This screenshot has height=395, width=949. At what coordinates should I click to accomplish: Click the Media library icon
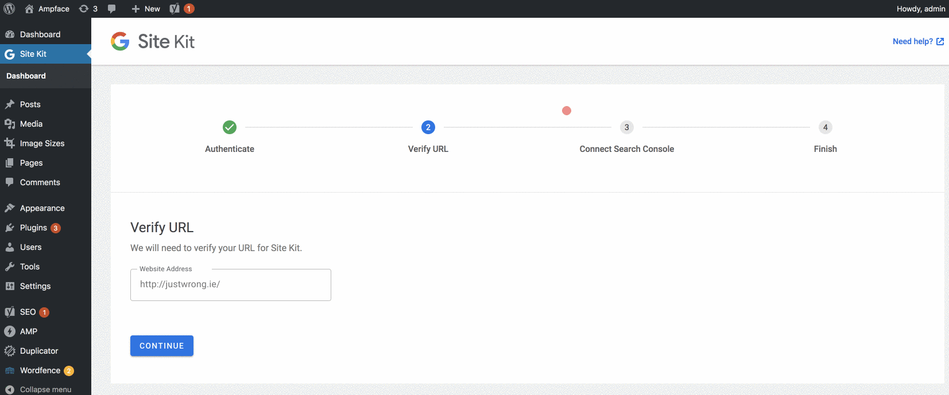[x=10, y=124]
